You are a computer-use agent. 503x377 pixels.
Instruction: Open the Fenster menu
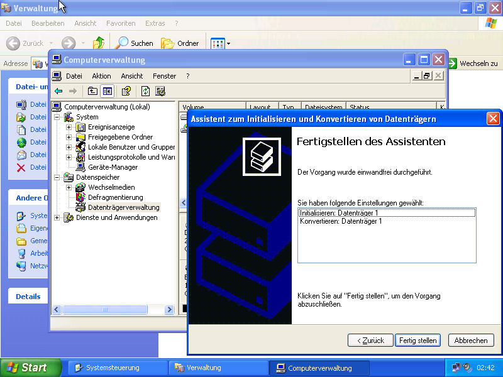click(165, 76)
